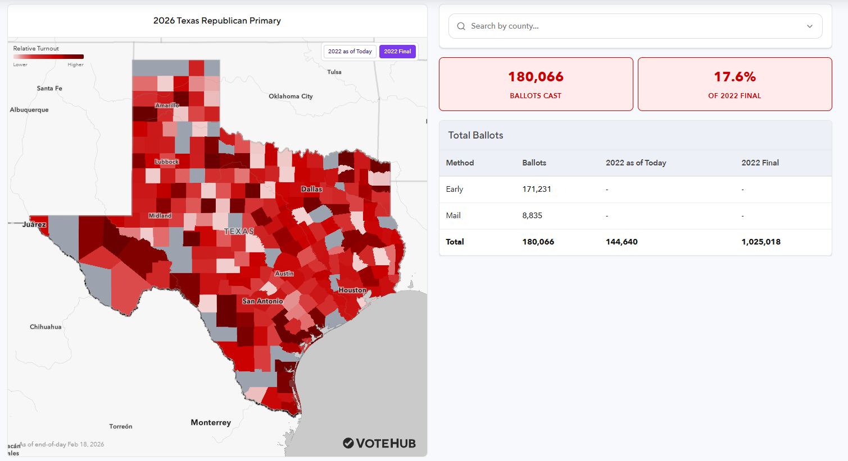Click the VoteHub checkmark logo on map
The height and width of the screenshot is (461, 848).
(x=348, y=443)
